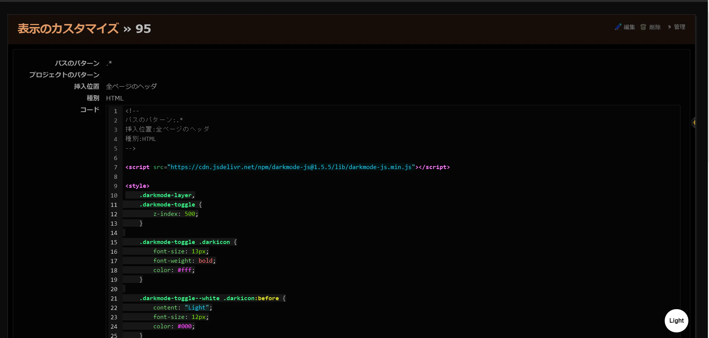
Task: Select the 削除 text link
Action: 655,27
